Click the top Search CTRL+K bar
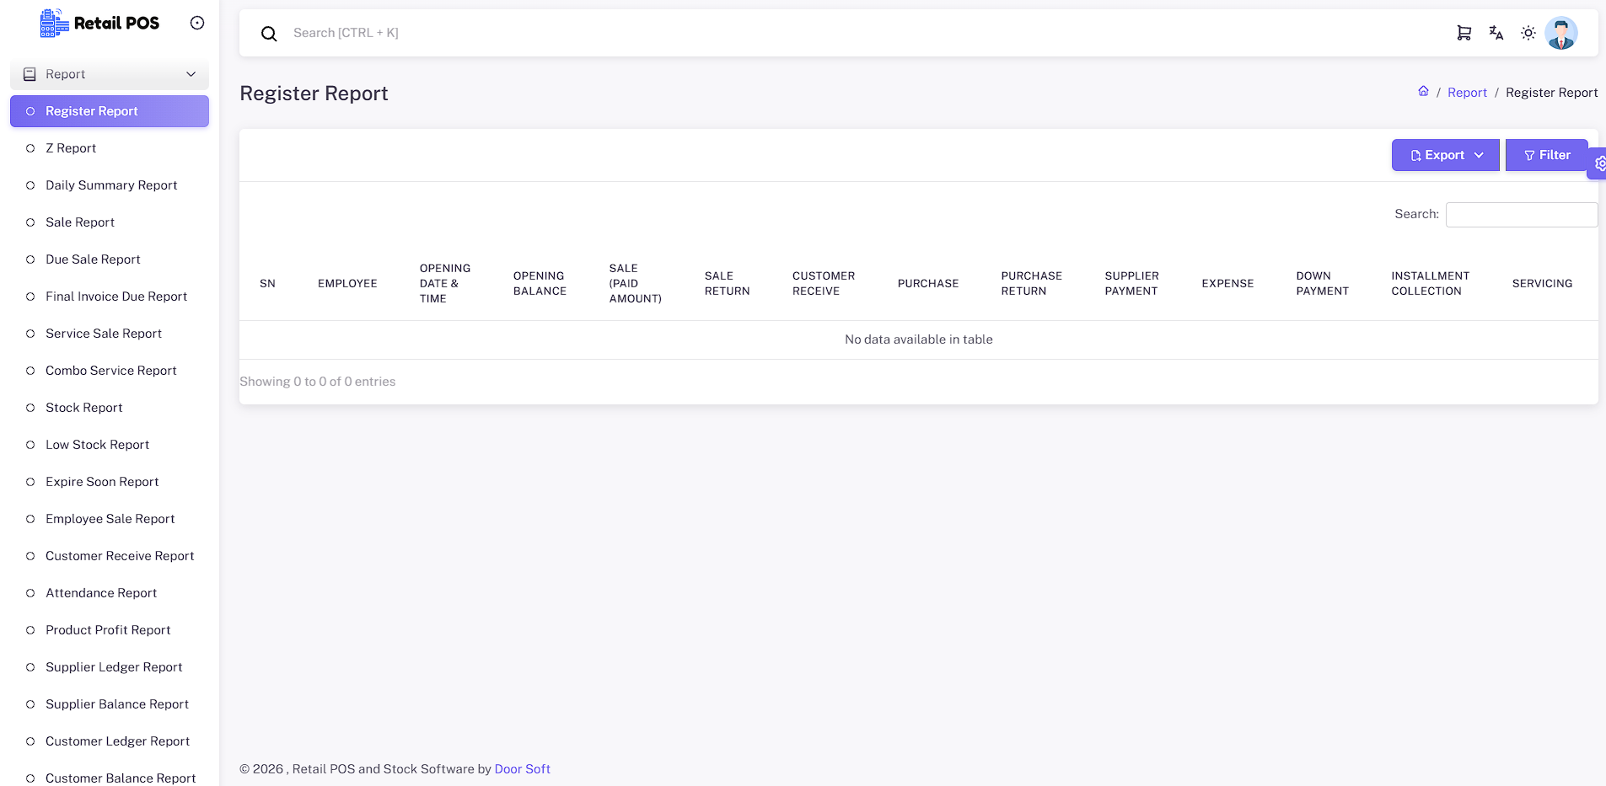 click(843, 33)
